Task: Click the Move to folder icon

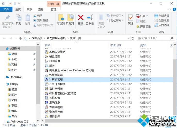Action: 61,18
